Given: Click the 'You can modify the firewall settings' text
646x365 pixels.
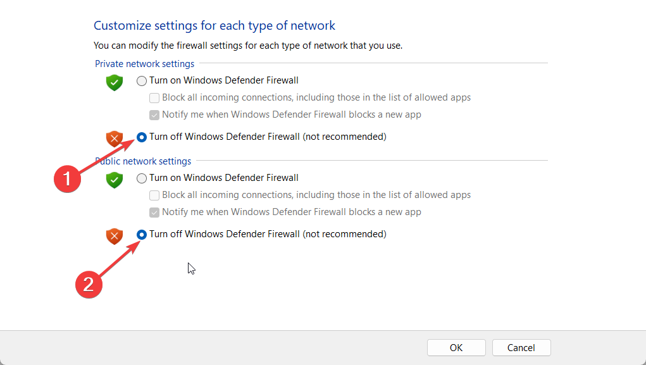Looking at the screenshot, I should pyautogui.click(x=248, y=46).
